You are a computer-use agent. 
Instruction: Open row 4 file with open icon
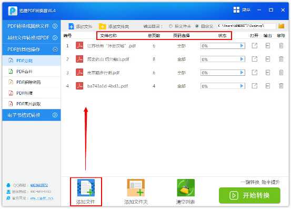pyautogui.click(x=255, y=86)
